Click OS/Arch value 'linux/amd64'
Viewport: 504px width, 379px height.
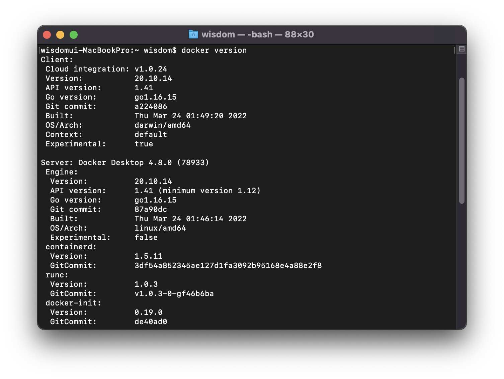[x=160, y=228]
